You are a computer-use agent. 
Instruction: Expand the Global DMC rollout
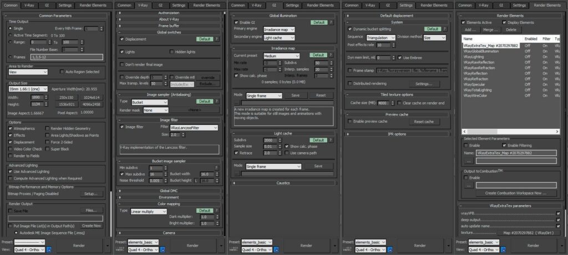(x=170, y=191)
